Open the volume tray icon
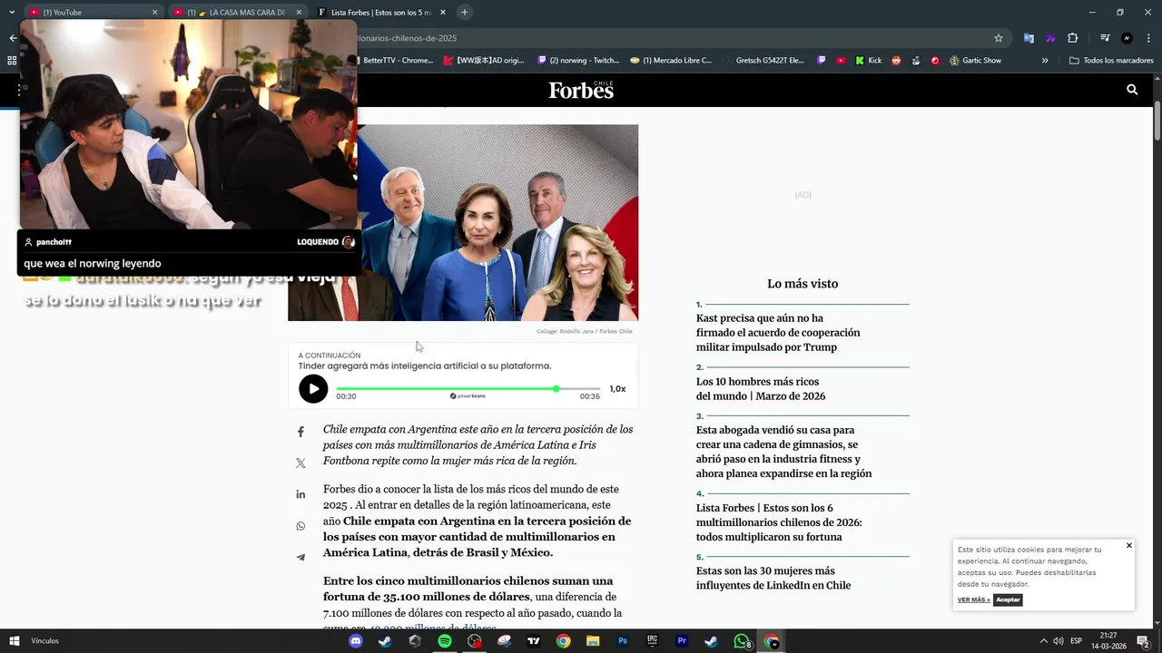Screen dimensions: 1162x653 1058,641
